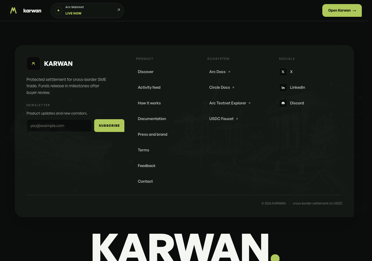Open the Documentation link

tap(152, 119)
